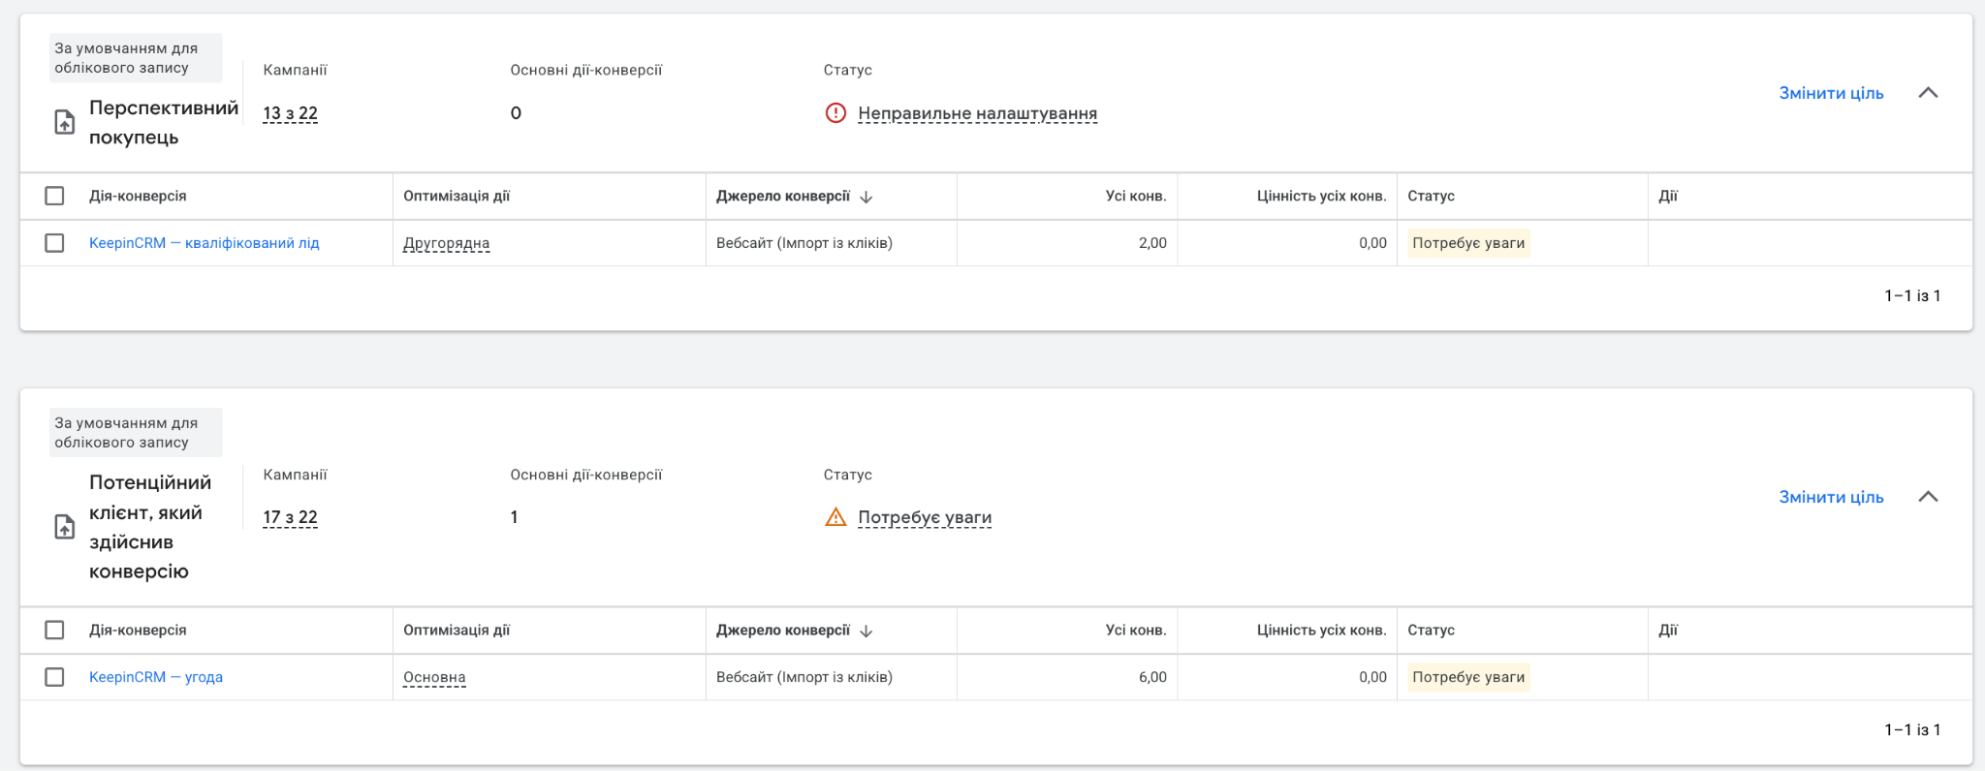Open the Основна optimization dropdown
This screenshot has width=1985, height=771.
coord(434,677)
